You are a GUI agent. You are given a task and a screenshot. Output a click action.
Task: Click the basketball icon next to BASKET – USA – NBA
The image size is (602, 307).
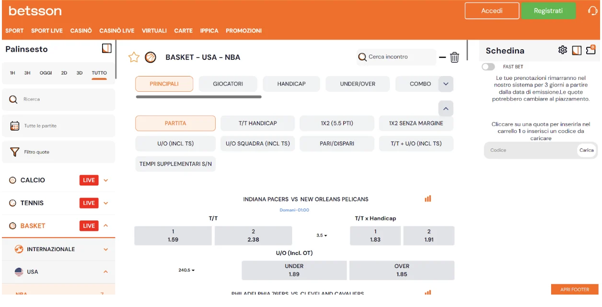tap(150, 57)
